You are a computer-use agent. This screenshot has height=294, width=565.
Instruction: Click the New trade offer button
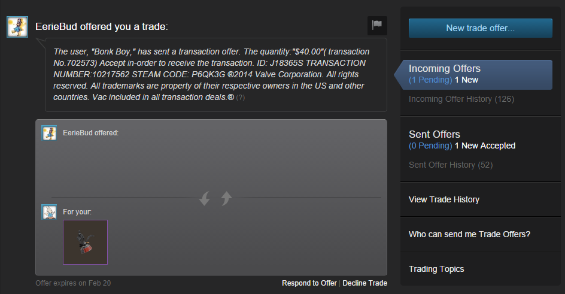point(481,28)
